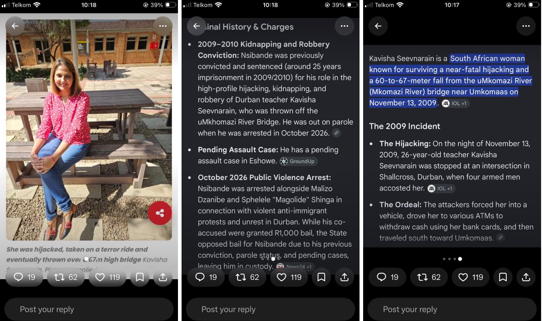The width and height of the screenshot is (542, 321).
Task: Tap 'The Ordeal:' bullet on Kavisha screen
Action: (401, 205)
